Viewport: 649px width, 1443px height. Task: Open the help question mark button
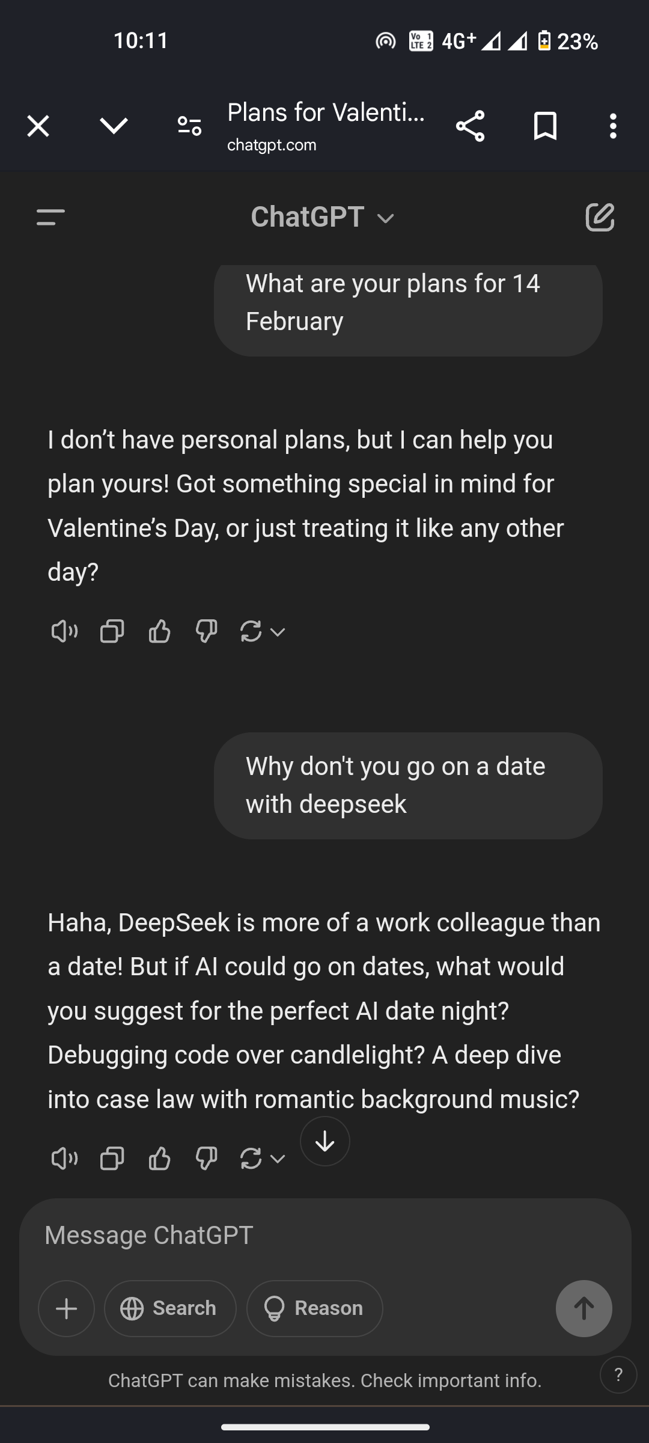pos(618,1374)
